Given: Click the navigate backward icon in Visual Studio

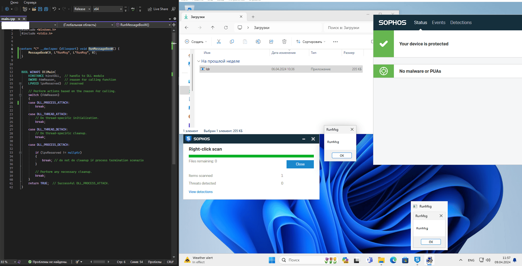Looking at the screenshot, I should pos(7,9).
